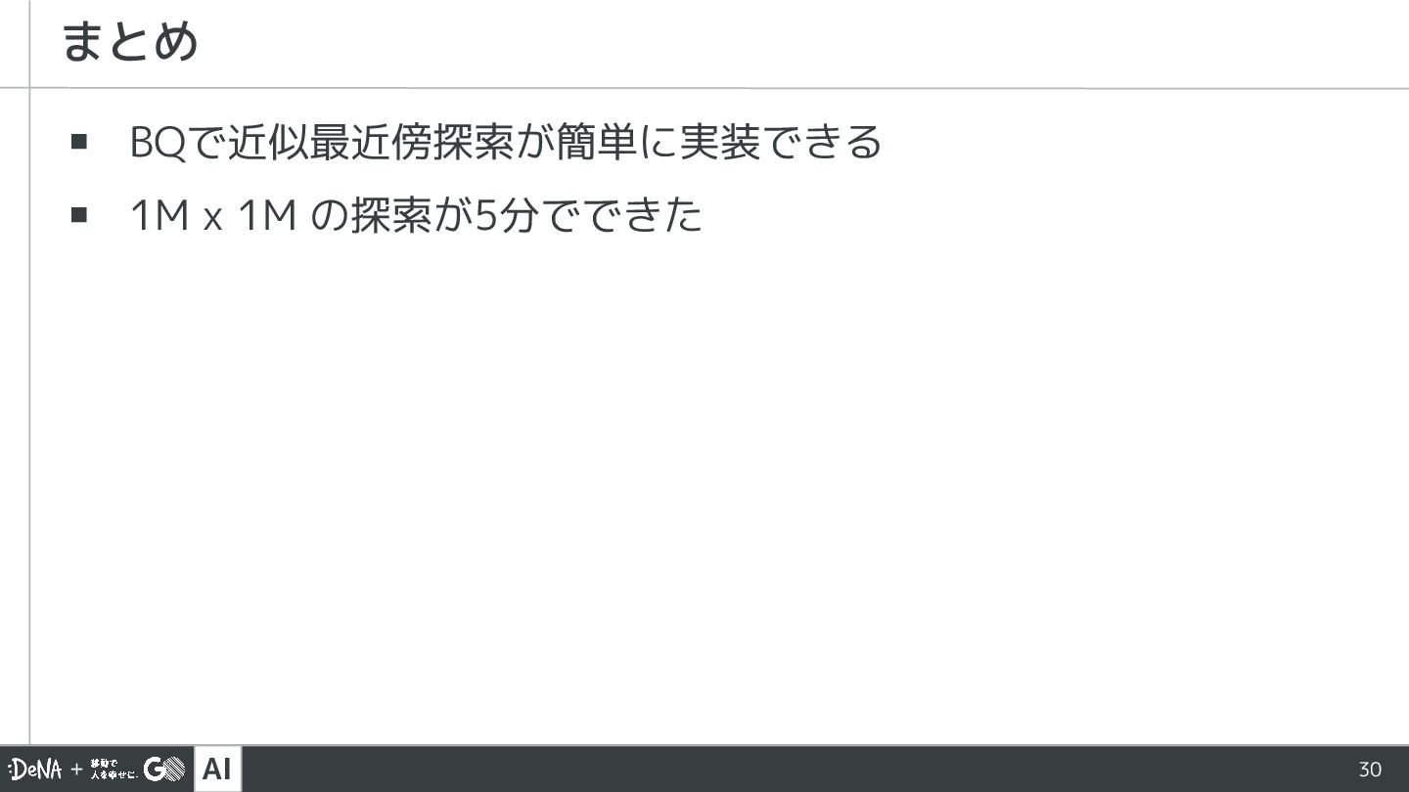
Task: Click the square bullet before the BQ line
Action: (x=79, y=143)
